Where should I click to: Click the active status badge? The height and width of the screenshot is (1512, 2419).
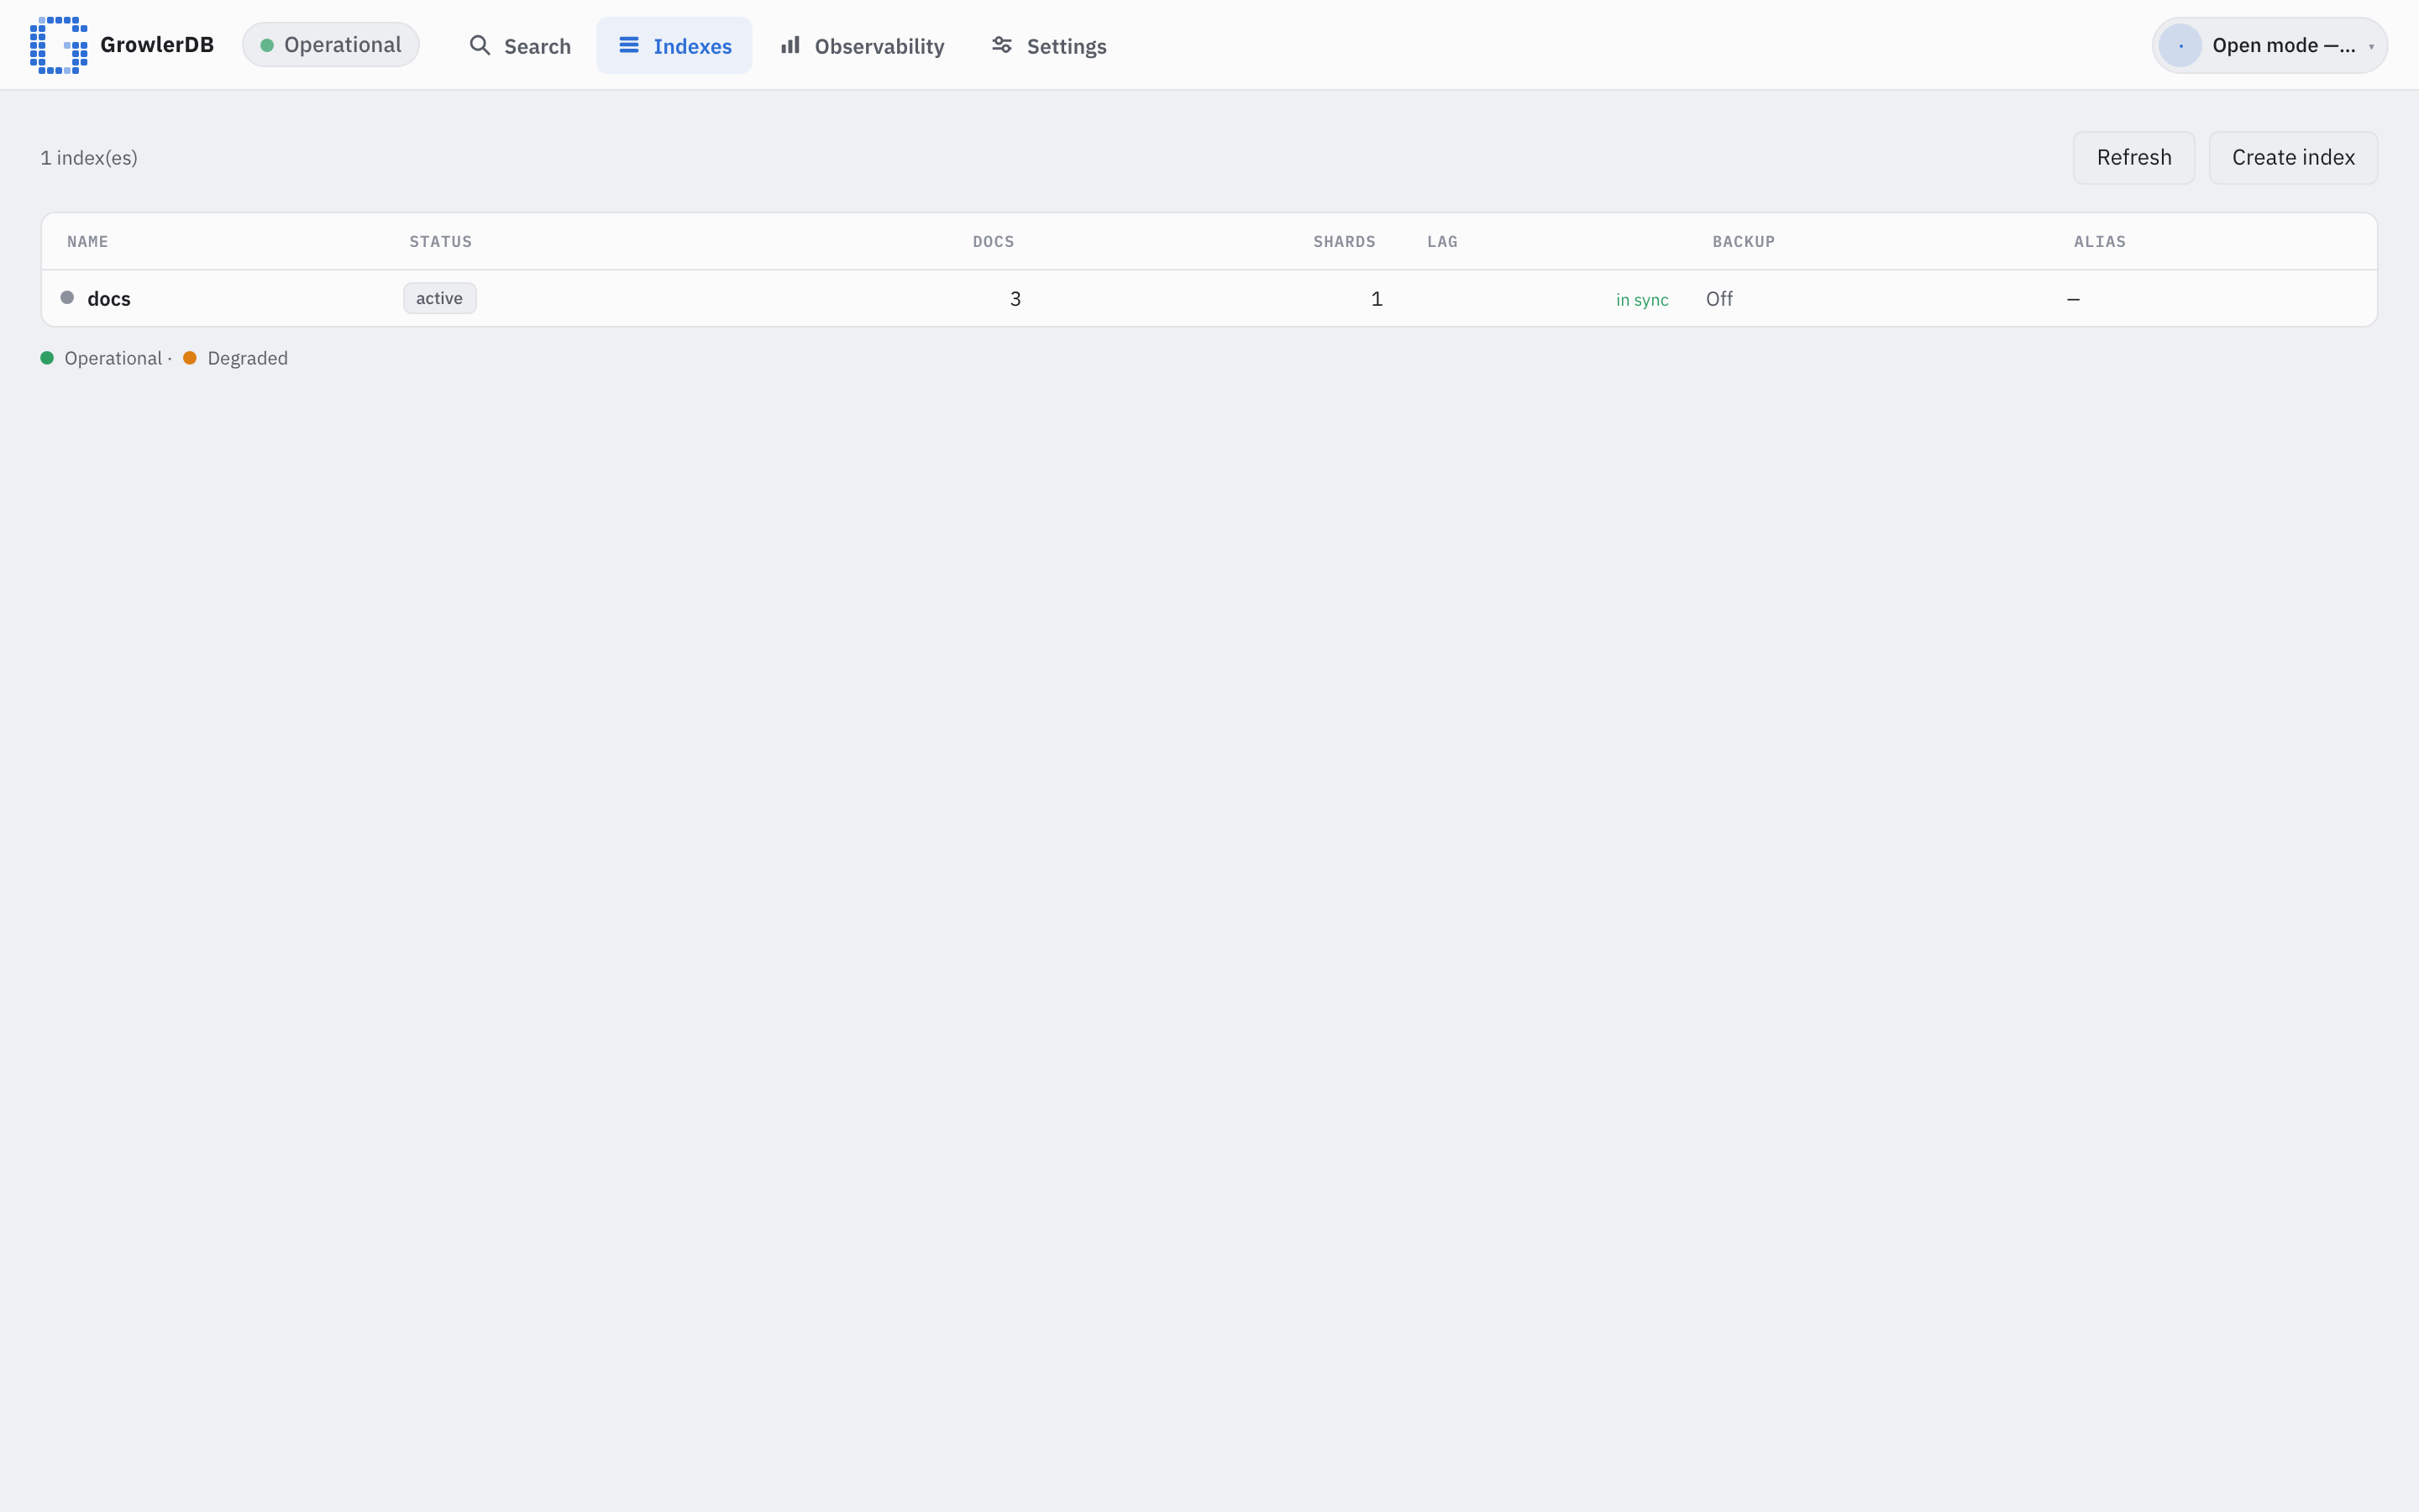click(440, 298)
